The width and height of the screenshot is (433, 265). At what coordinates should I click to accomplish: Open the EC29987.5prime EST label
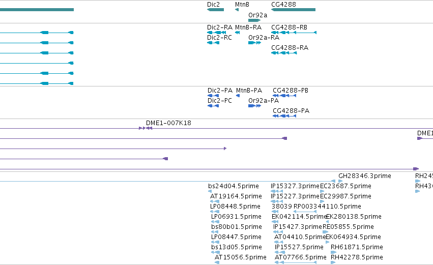tap(345, 196)
